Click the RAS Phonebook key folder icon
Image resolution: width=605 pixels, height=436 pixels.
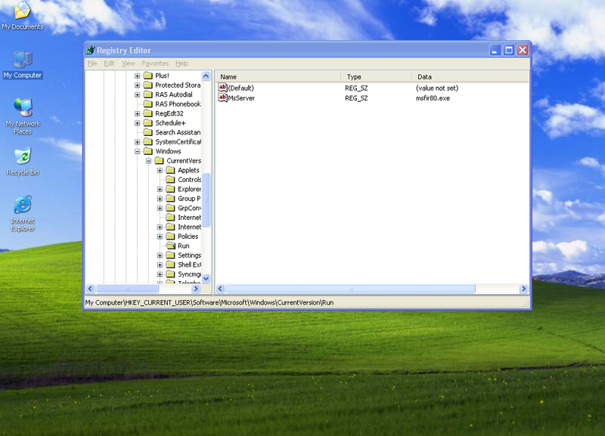[x=148, y=104]
